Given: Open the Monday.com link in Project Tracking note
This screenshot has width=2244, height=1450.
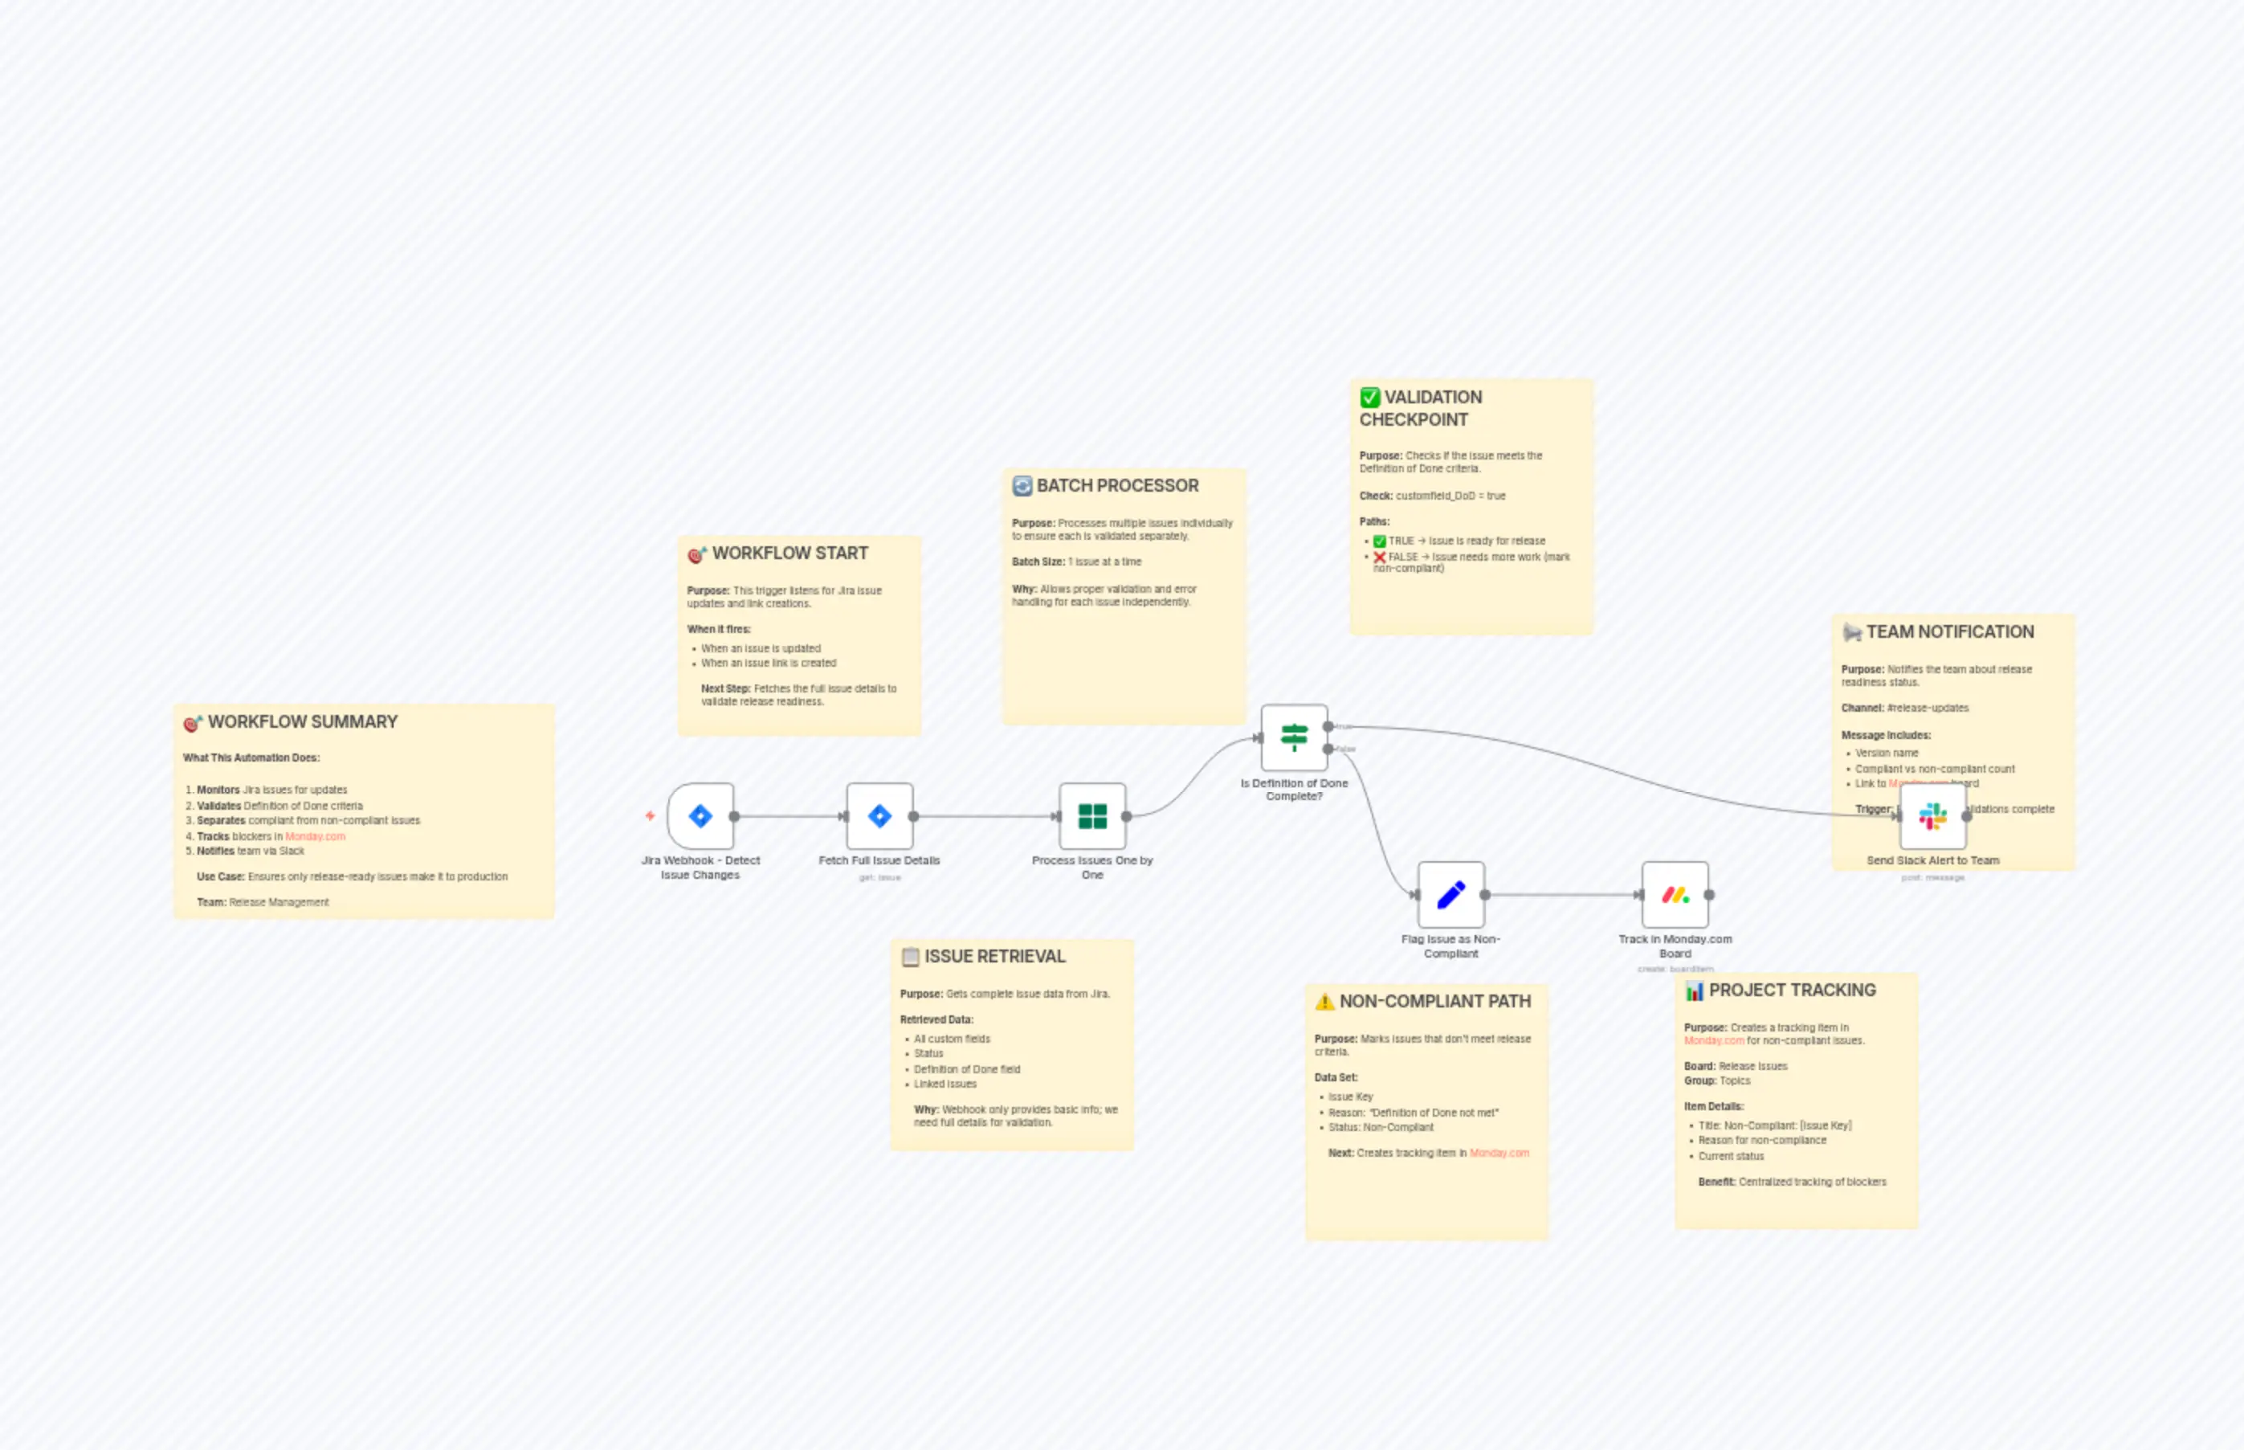Looking at the screenshot, I should click(1714, 1040).
